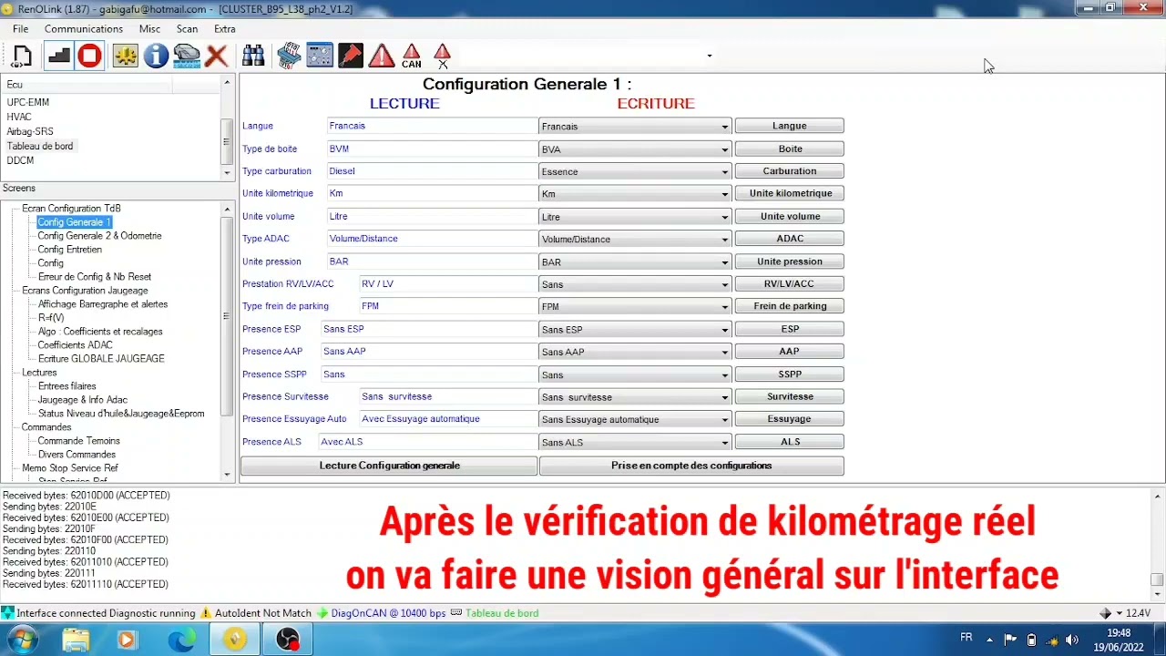
Task: Open the media player taskbar icon
Action: 127,641
